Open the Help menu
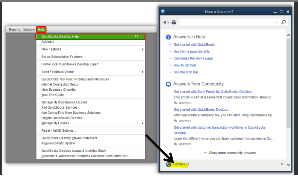298x176 pixels. pyautogui.click(x=41, y=30)
